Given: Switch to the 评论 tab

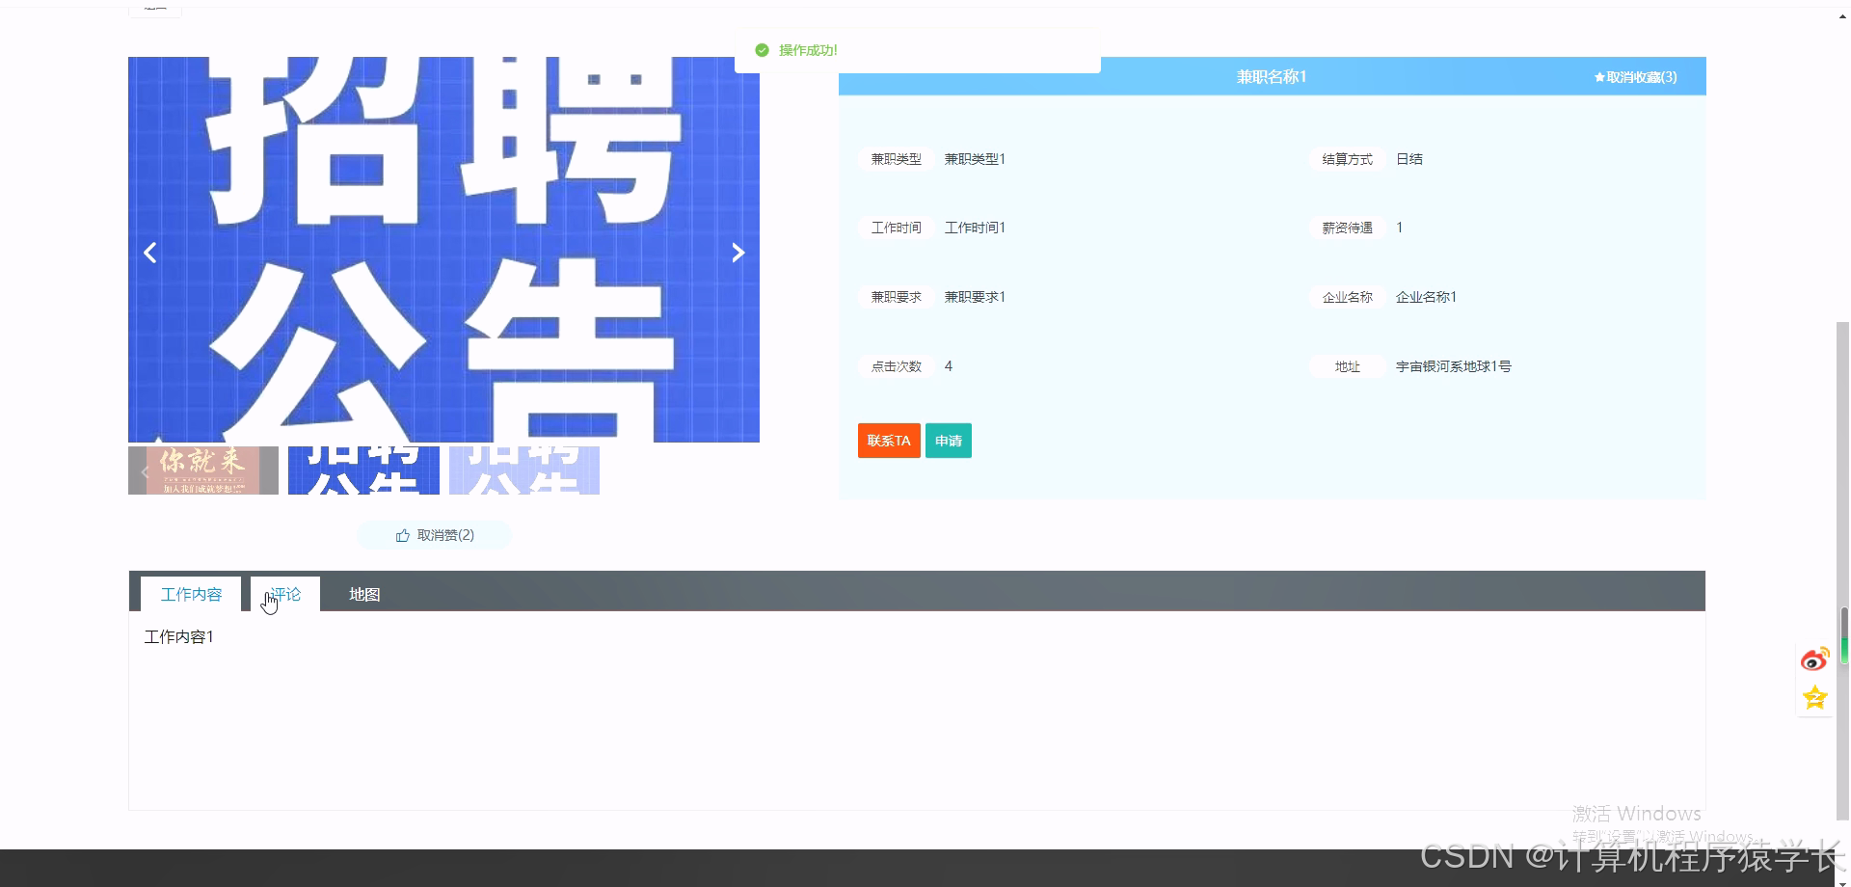Looking at the screenshot, I should tap(283, 594).
